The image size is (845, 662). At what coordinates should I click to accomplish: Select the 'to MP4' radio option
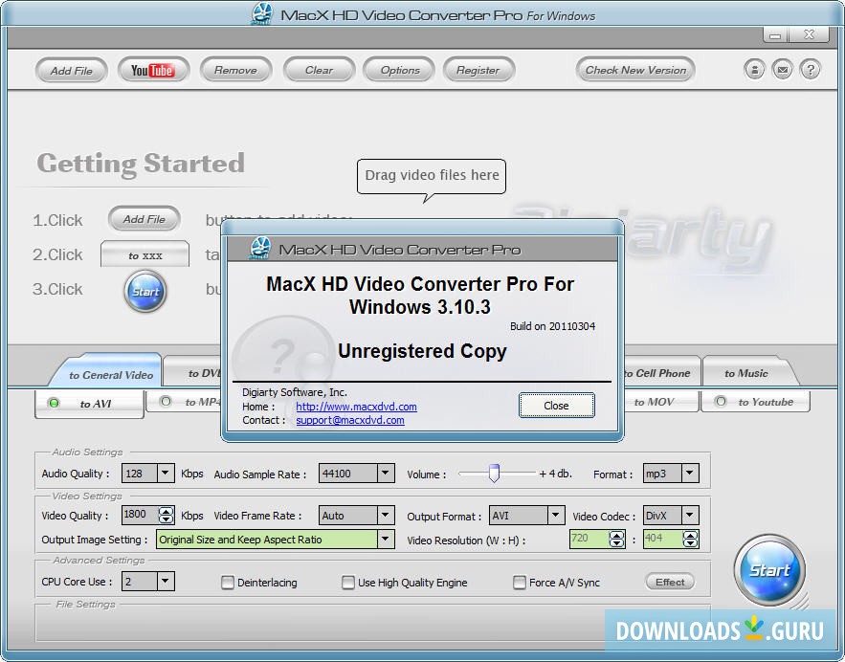pyautogui.click(x=166, y=401)
